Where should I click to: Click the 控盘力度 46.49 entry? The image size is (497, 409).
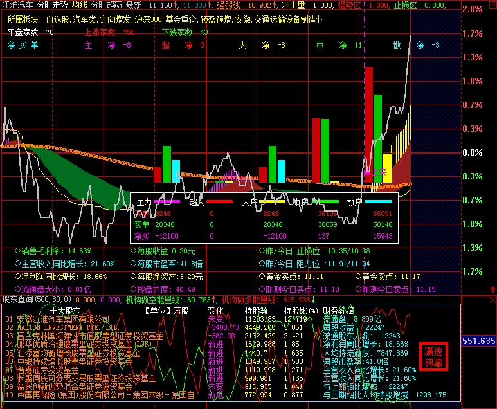163,289
